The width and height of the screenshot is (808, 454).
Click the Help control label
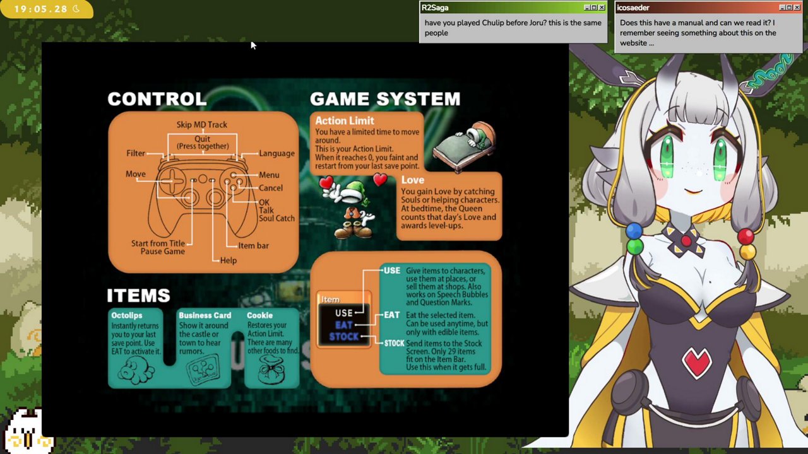(x=229, y=260)
